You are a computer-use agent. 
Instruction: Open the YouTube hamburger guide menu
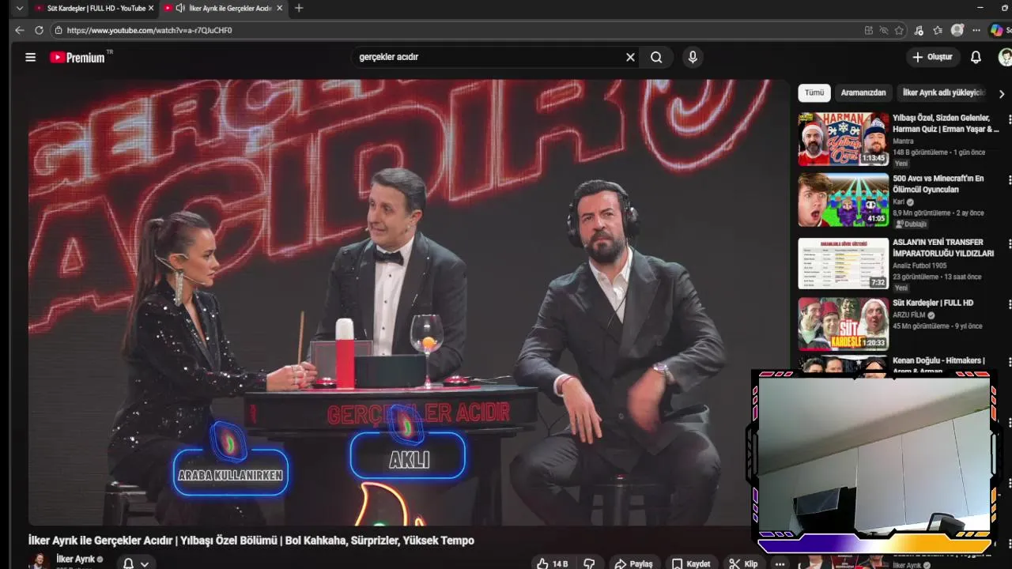30,57
